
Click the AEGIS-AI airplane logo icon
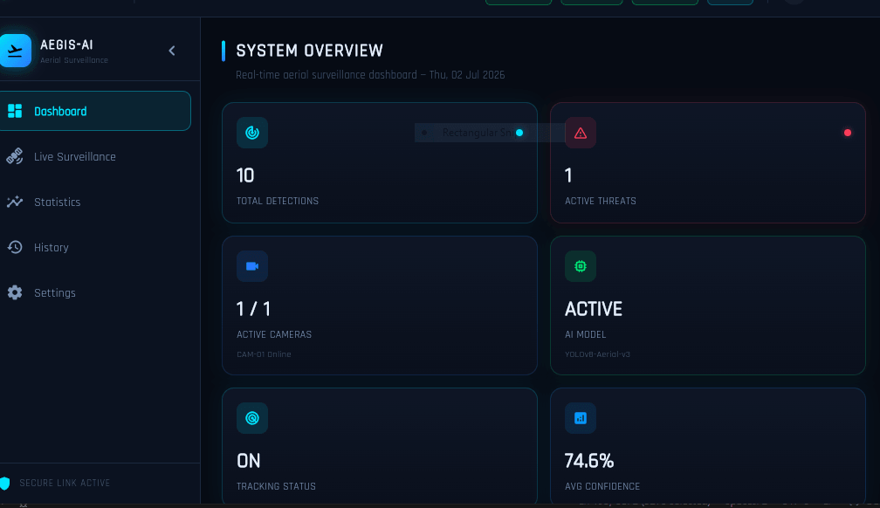pos(15,51)
